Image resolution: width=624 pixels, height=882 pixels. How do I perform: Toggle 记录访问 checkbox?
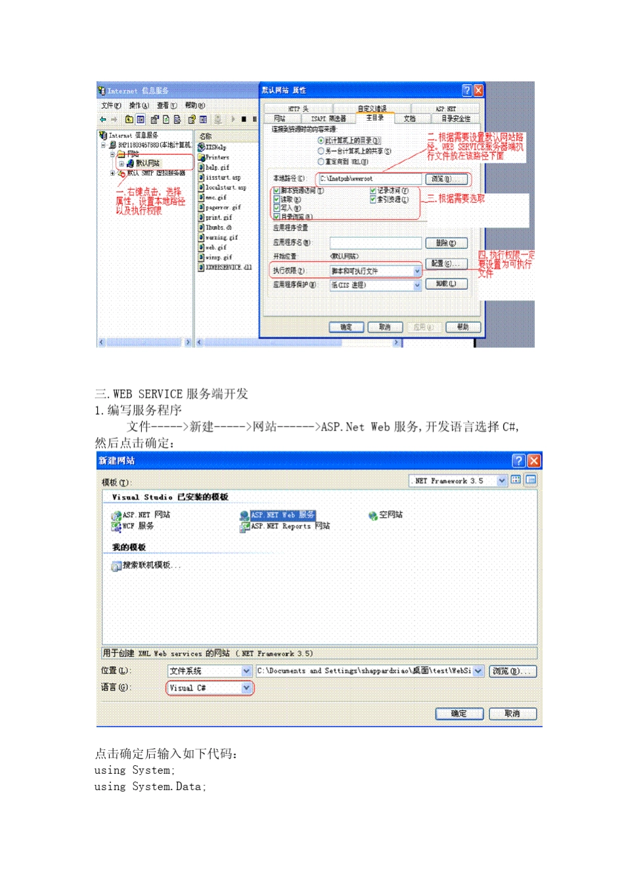(373, 190)
